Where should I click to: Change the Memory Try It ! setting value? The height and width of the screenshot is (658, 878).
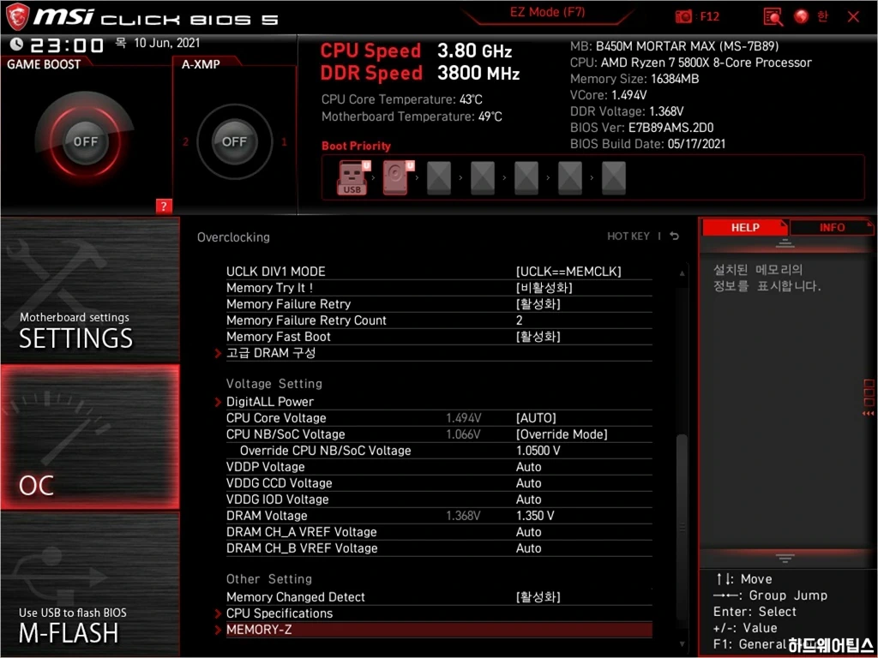pos(544,288)
